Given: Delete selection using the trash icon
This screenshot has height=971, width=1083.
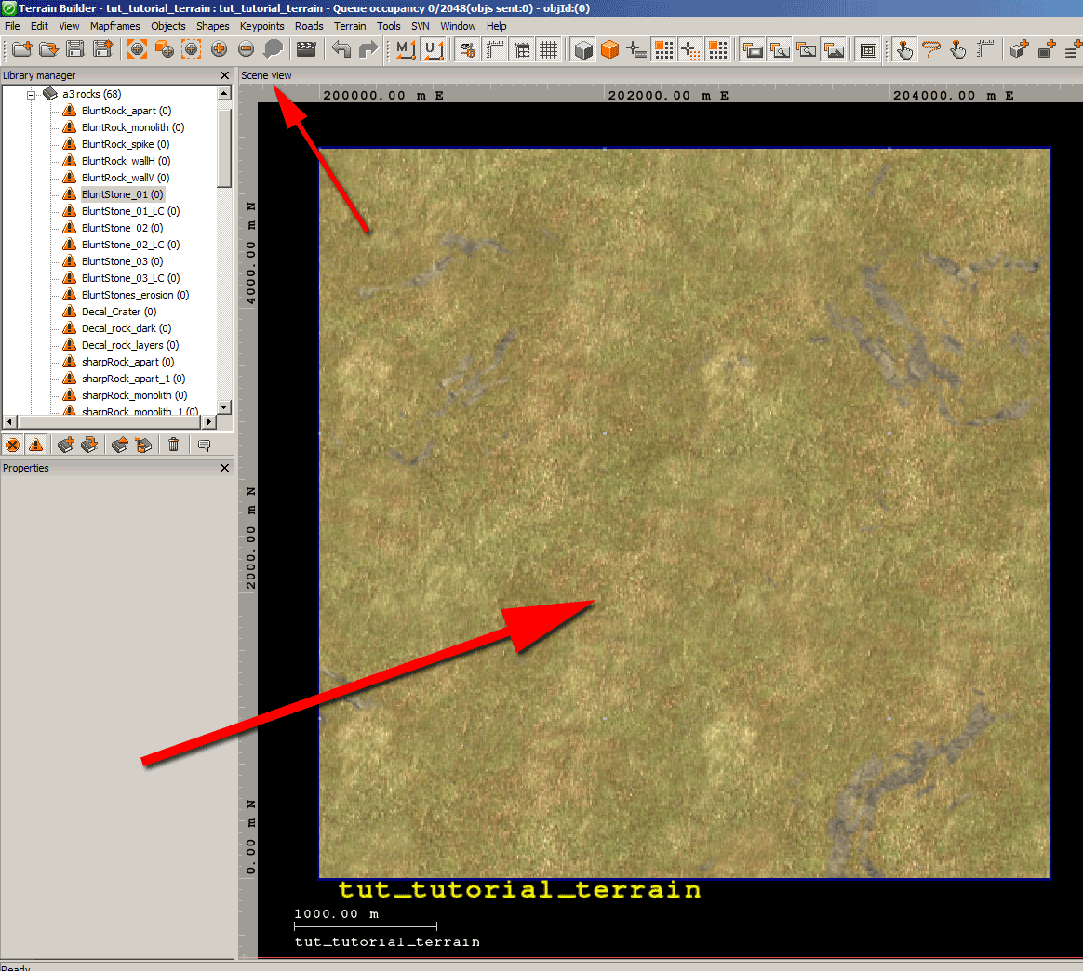Looking at the screenshot, I should tap(174, 445).
